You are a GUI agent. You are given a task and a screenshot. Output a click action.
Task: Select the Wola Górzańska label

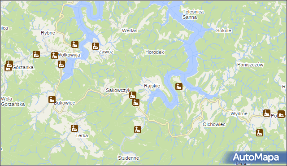[x=13, y=101]
